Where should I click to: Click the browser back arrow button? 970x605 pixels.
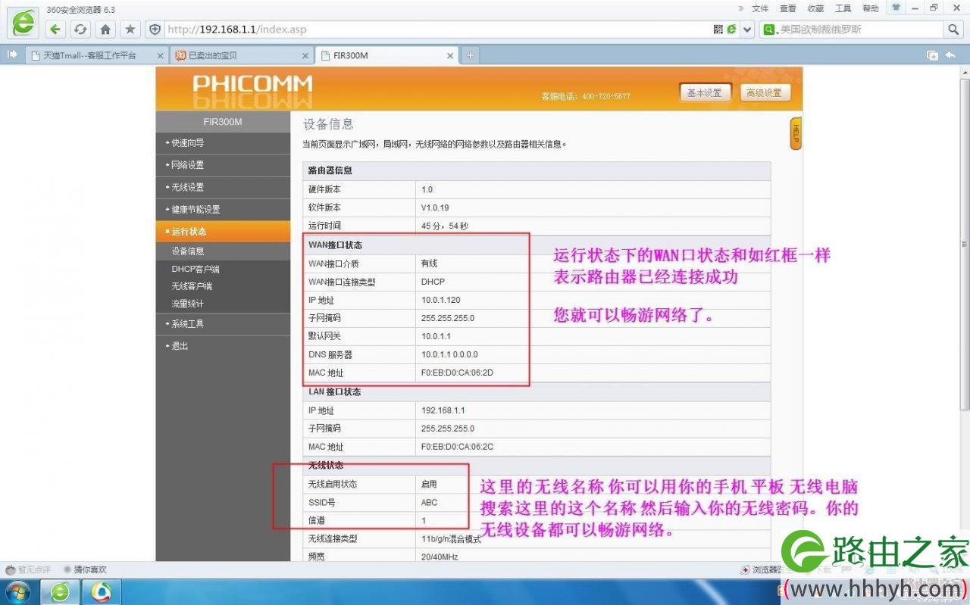click(x=55, y=30)
